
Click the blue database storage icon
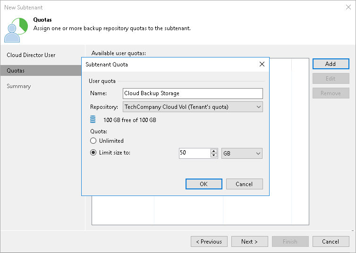tap(93, 119)
